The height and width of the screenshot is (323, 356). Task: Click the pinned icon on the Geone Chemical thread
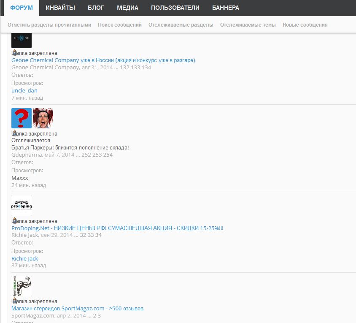[14, 53]
